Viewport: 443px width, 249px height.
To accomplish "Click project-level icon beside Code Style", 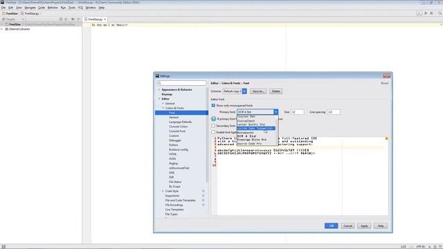I will pyautogui.click(x=203, y=191).
